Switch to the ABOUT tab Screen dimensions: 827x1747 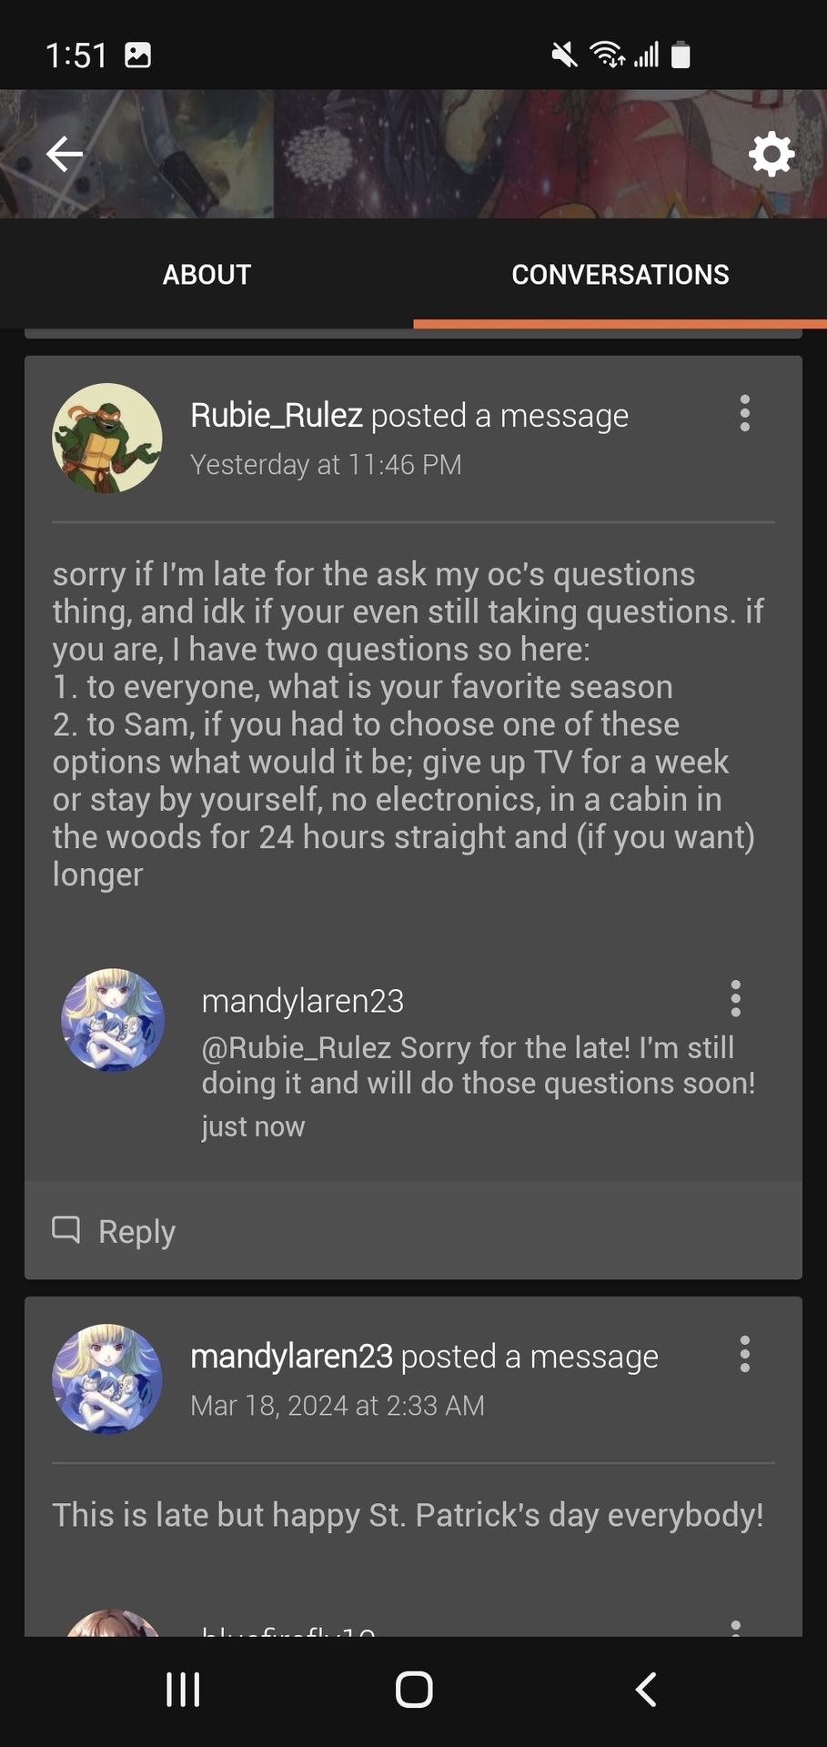[x=207, y=274]
